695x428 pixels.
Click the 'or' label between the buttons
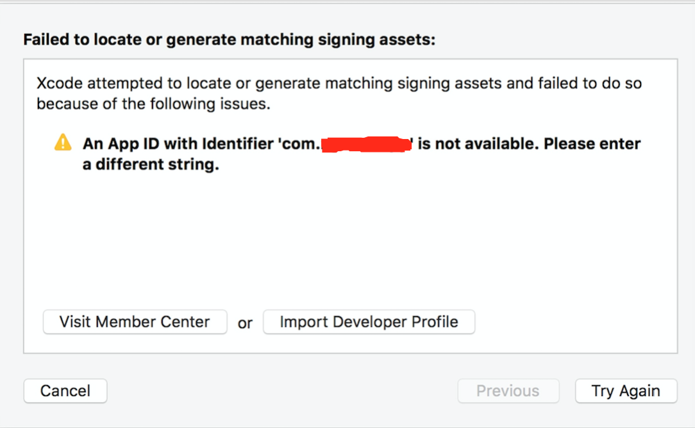tap(245, 324)
